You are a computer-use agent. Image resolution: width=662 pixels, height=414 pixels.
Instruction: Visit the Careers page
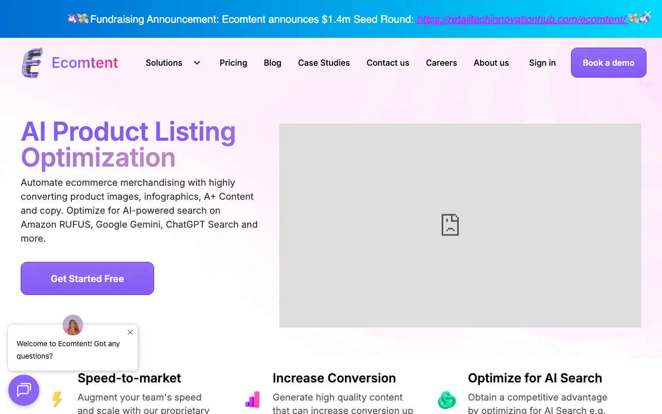(x=441, y=63)
